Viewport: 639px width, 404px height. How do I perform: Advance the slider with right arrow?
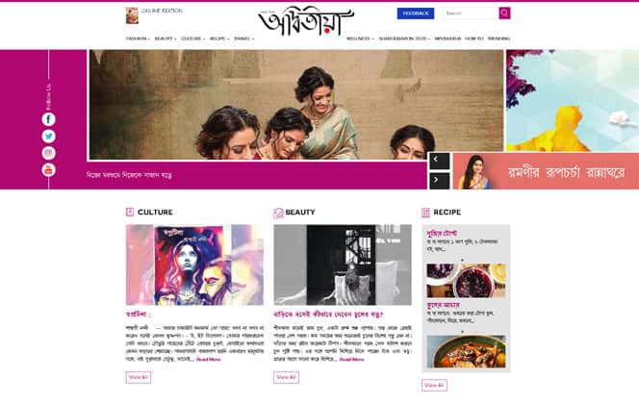click(439, 181)
